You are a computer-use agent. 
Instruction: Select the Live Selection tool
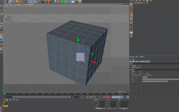pos(10,1)
